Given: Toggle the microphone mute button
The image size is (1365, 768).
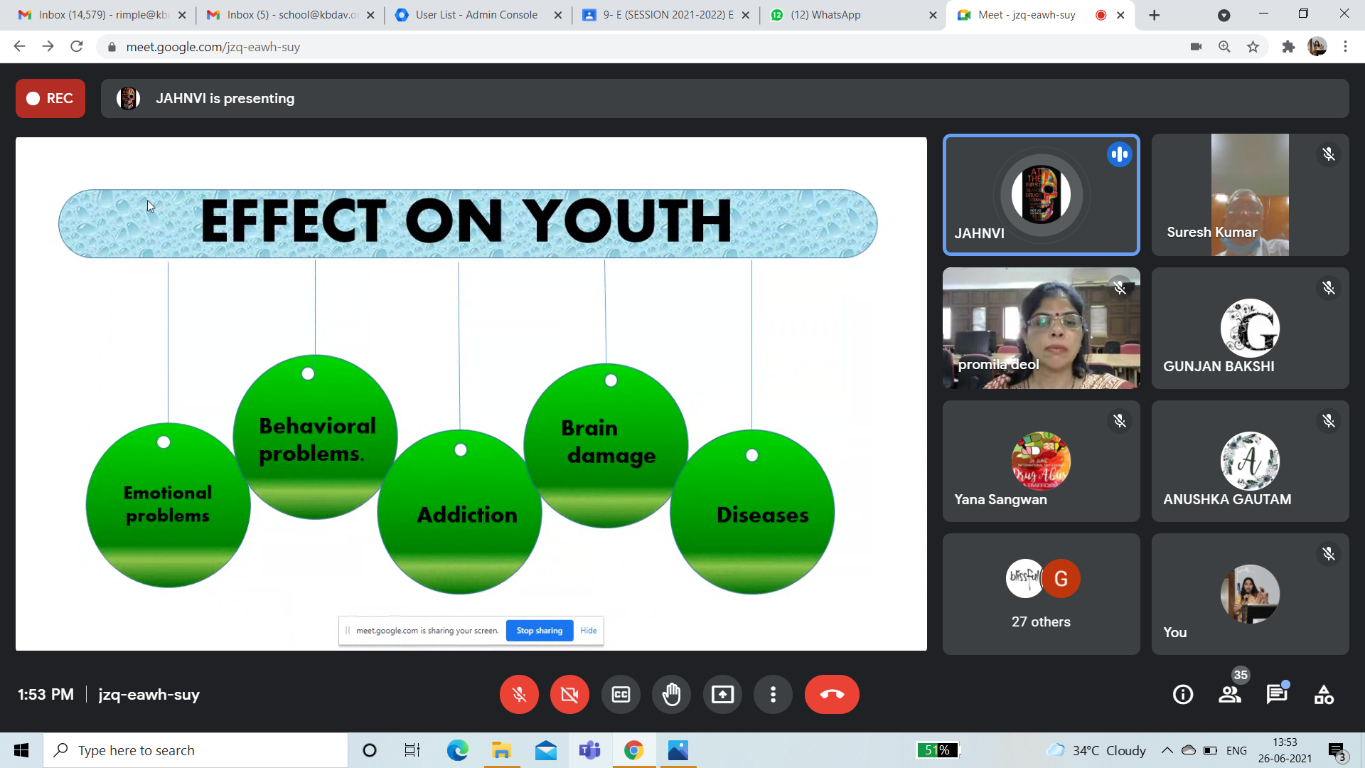Looking at the screenshot, I should [519, 694].
